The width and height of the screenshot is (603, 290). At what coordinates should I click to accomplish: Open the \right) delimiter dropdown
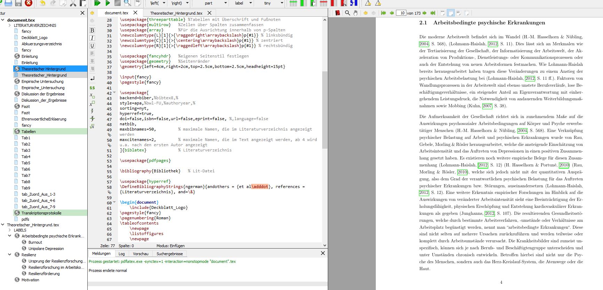click(187, 3)
